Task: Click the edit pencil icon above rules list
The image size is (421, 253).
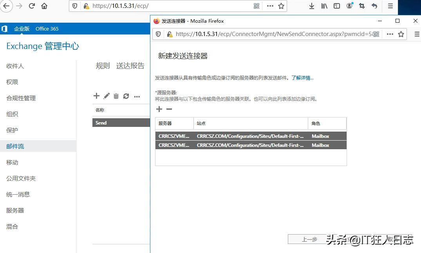Action: (x=106, y=96)
